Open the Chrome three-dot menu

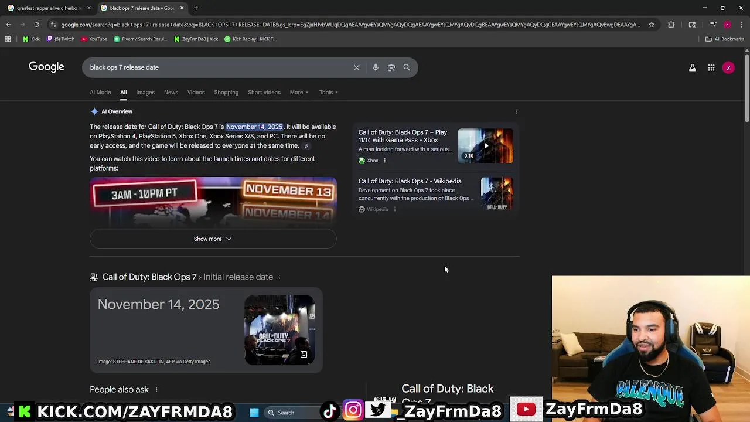pyautogui.click(x=742, y=25)
